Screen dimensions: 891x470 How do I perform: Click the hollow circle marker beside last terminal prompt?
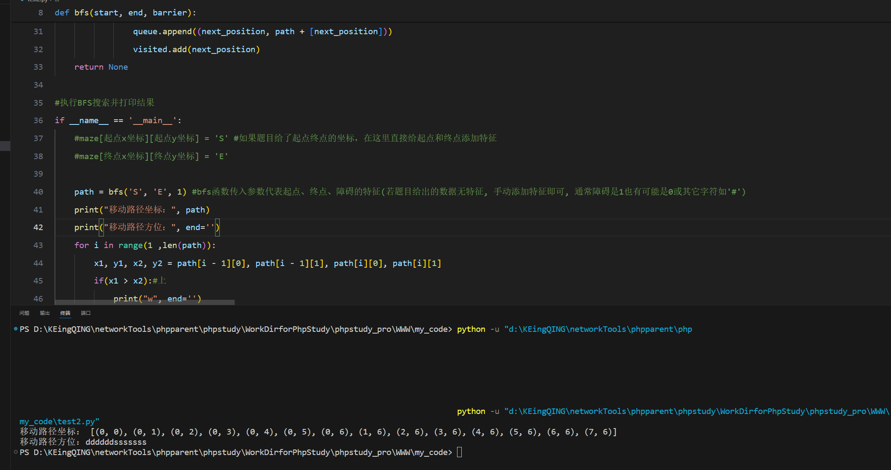16,452
